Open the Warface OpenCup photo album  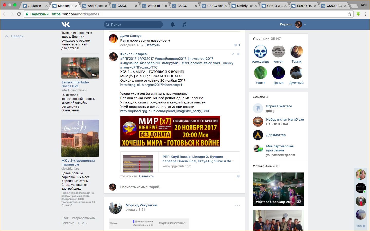(279, 189)
